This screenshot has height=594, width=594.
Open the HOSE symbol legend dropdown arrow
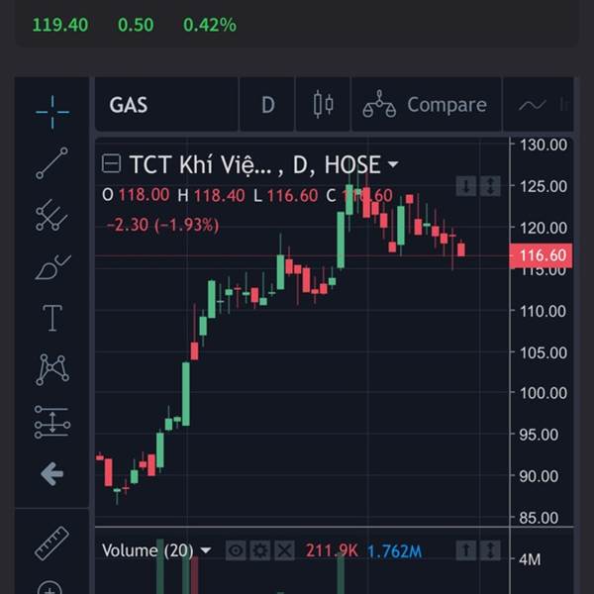(x=393, y=164)
